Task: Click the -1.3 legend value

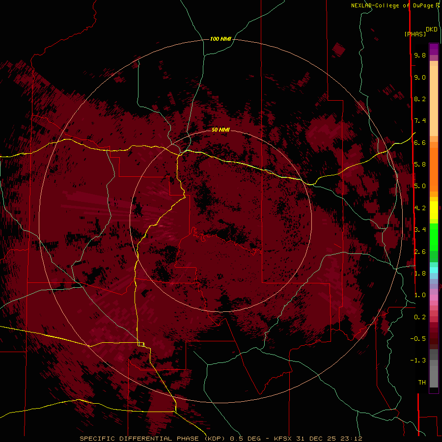Action: [418, 360]
